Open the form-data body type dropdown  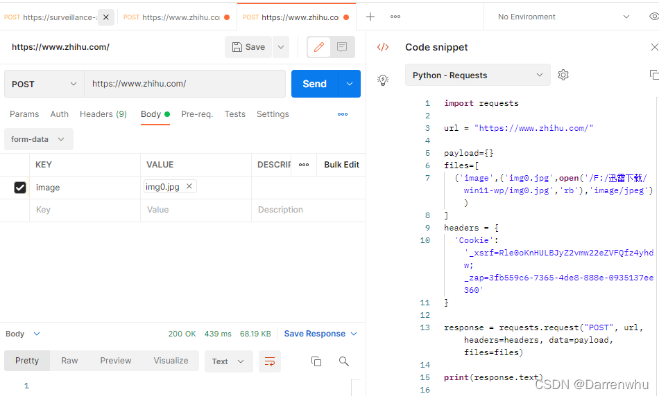click(38, 139)
